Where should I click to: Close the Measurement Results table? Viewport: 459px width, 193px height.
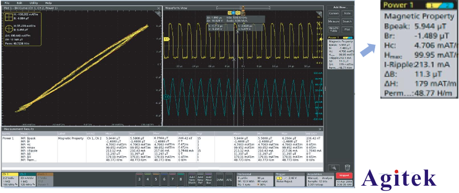(320, 129)
